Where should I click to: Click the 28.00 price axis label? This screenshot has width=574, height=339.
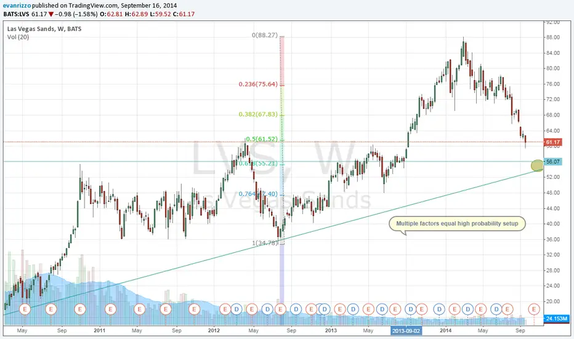(x=553, y=271)
